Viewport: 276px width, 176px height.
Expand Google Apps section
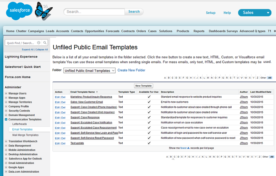coord(6,167)
